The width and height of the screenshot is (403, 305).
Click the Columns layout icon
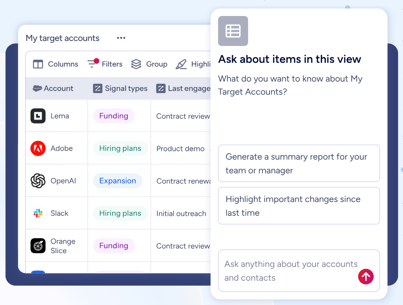[x=38, y=64]
